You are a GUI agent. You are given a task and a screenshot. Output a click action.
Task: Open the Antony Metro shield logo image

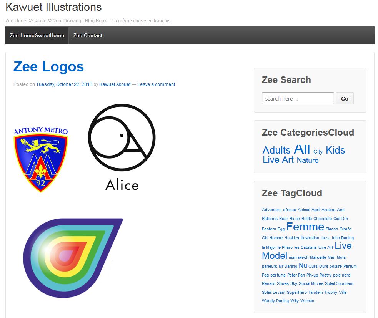click(41, 159)
